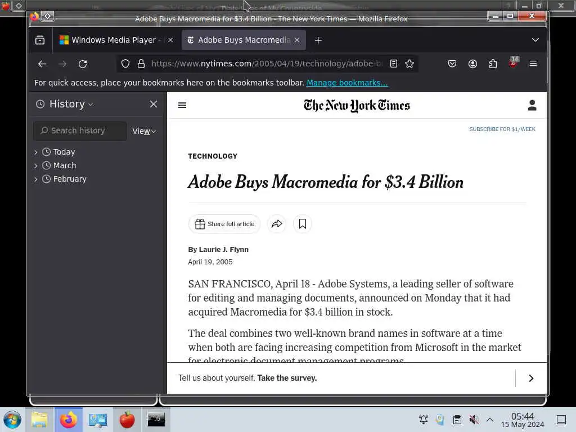
Task: Toggle reader view icon in address bar
Action: point(393,64)
